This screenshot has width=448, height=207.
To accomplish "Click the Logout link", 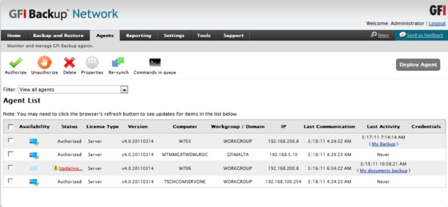I will (x=437, y=23).
